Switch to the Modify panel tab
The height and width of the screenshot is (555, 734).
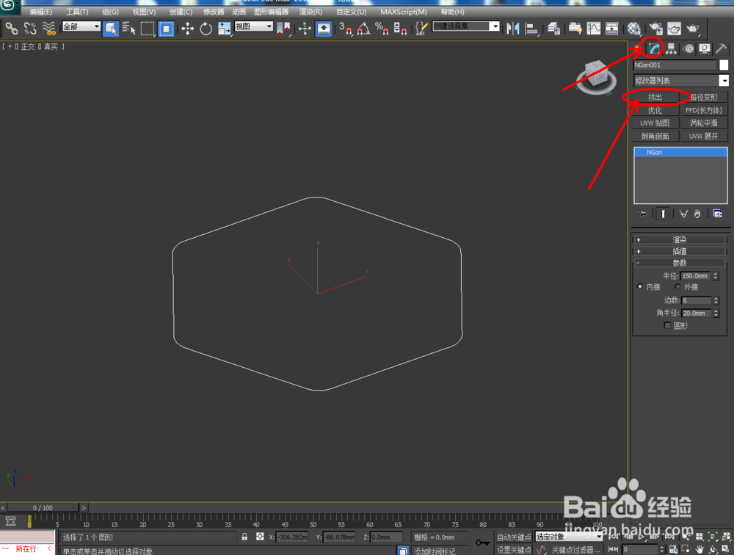655,48
